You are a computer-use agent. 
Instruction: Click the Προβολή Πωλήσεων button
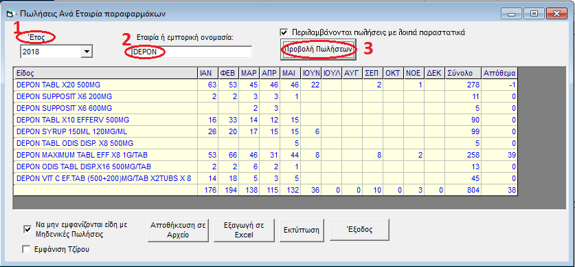coord(319,49)
